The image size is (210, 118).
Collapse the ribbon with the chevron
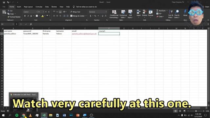click(208, 20)
